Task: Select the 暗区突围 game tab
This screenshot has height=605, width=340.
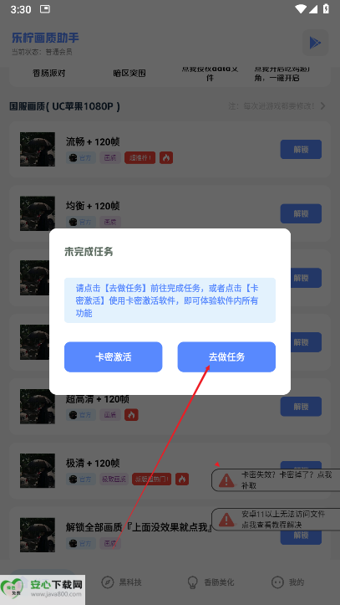Action: point(129,74)
